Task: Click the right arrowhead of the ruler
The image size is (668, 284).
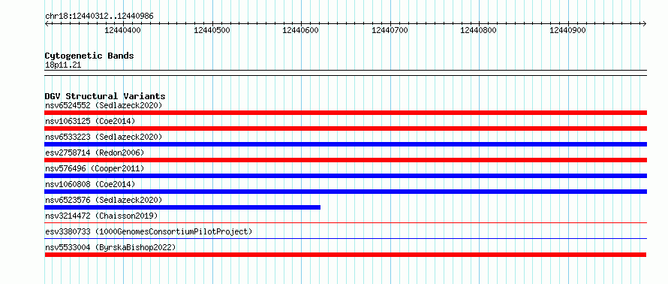Action: pos(645,23)
